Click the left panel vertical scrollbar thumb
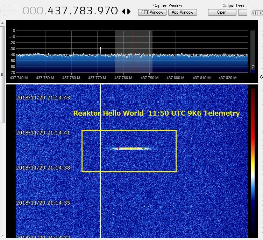The width and height of the screenshot is (263, 240). point(2,74)
